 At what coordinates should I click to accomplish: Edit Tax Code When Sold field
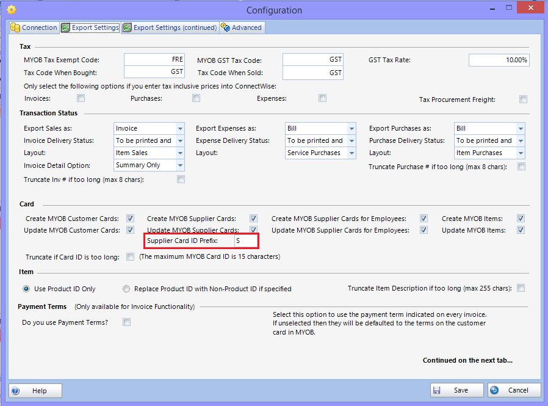pyautogui.click(x=313, y=73)
